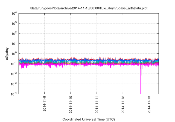The width and height of the screenshot is (175, 122).
Task: Click the magenta dropout spike after 2014-11-12
Action: click(141, 82)
